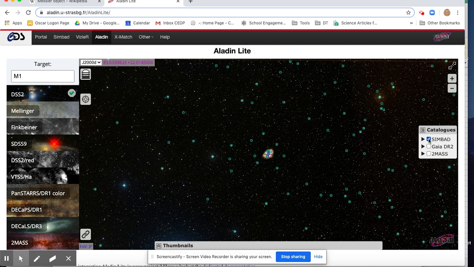Open the Oscar Logon Page bookmark
Viewport: 474px width, 267px height.
pos(48,23)
